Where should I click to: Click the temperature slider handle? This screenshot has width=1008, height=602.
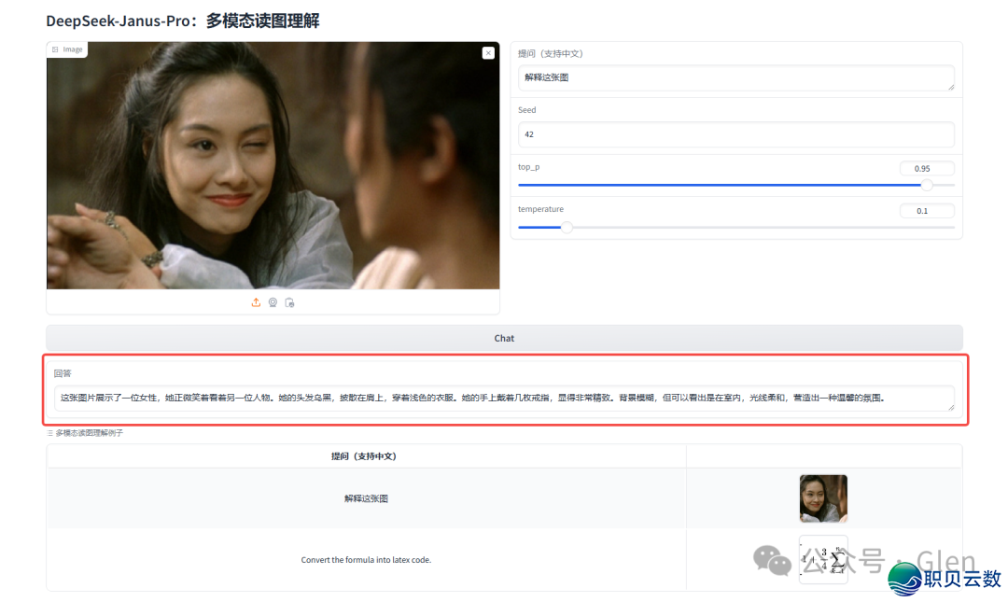567,228
